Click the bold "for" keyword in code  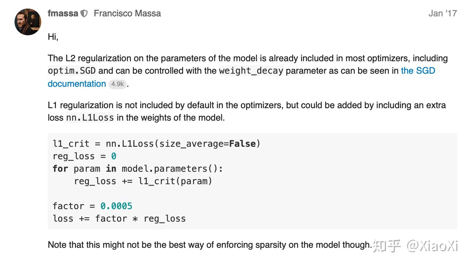click(x=60, y=169)
